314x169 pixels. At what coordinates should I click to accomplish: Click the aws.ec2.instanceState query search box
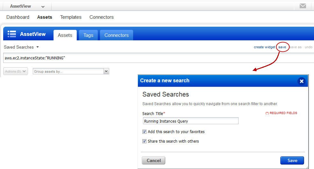click(x=159, y=58)
